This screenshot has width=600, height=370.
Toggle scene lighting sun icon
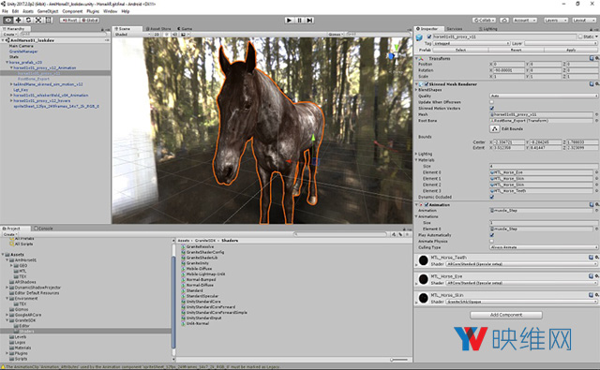point(167,34)
